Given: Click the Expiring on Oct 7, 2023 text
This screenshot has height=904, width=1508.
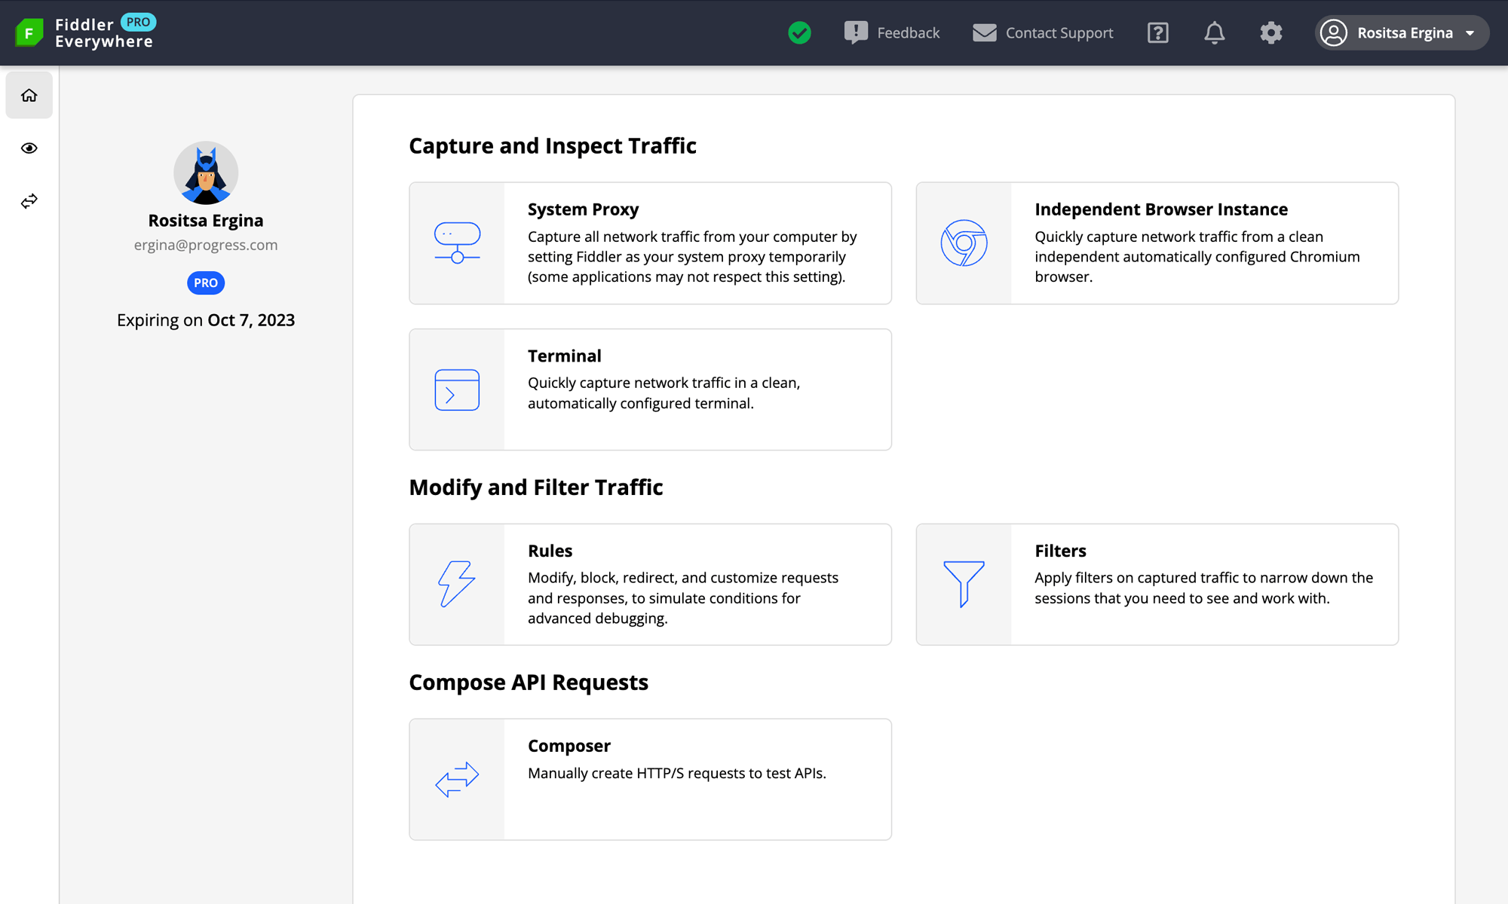Looking at the screenshot, I should click(x=206, y=320).
